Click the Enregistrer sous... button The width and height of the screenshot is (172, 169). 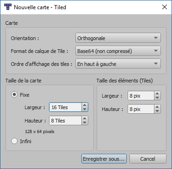tap(104, 159)
